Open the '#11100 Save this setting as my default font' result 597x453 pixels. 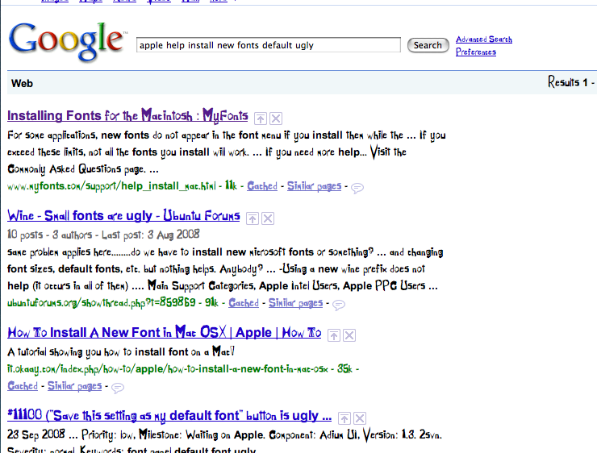click(x=169, y=415)
